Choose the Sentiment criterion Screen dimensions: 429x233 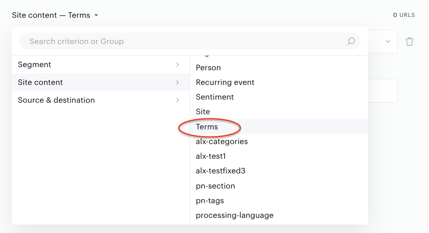coord(279,97)
